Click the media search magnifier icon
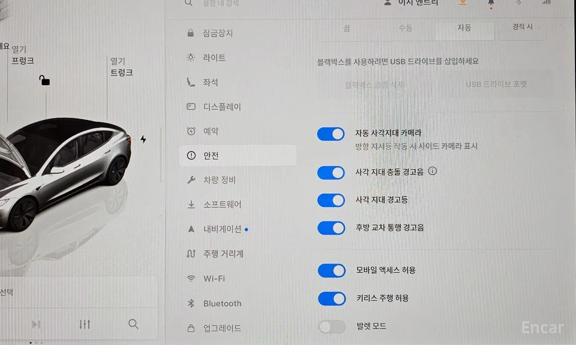 click(x=134, y=324)
